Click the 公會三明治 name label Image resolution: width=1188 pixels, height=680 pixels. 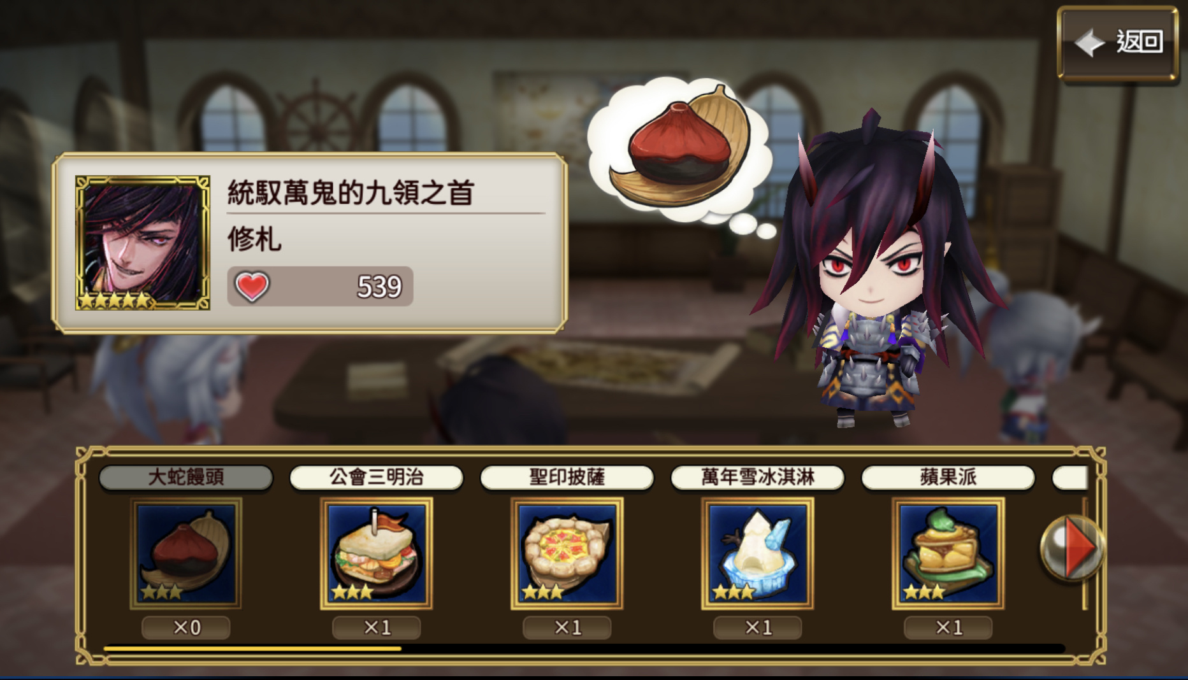(376, 478)
